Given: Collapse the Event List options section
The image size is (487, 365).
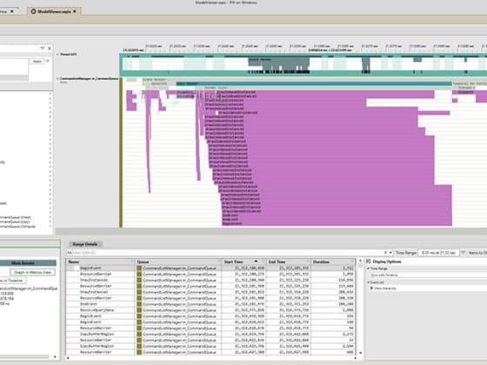Looking at the screenshot, I should tap(369, 282).
